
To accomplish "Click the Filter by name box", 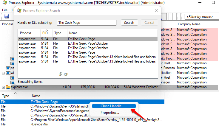I will click(201, 17).
